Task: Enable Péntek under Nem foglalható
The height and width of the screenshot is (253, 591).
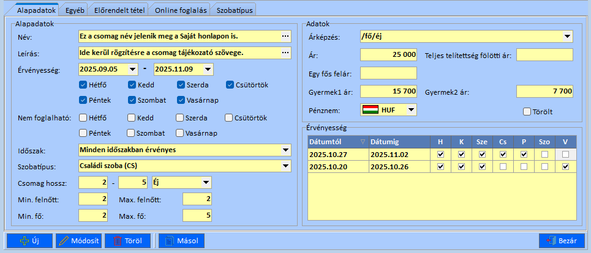Action: [84, 133]
